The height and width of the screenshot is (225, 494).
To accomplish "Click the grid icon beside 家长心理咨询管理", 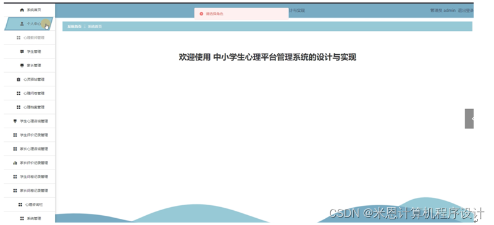I will (15, 149).
